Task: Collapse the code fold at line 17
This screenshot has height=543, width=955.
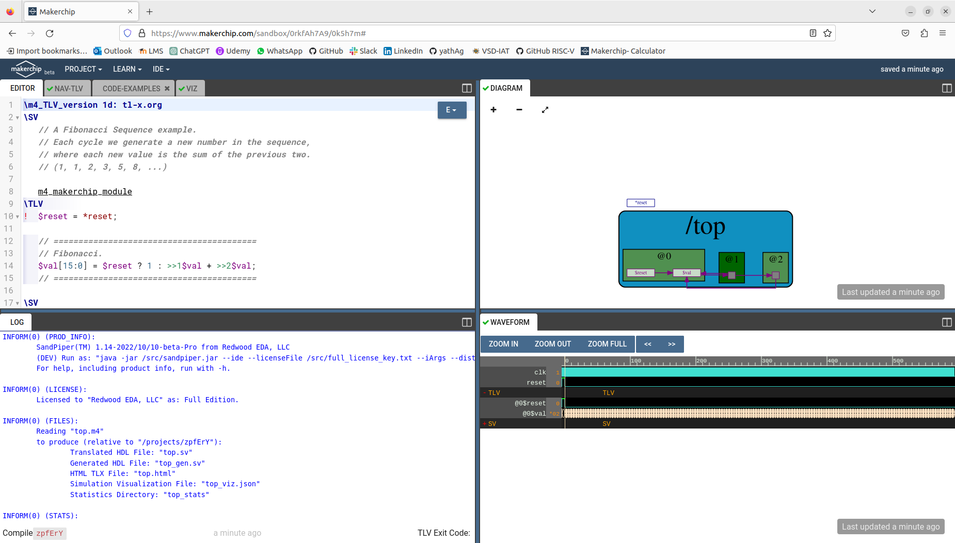Action: point(18,303)
